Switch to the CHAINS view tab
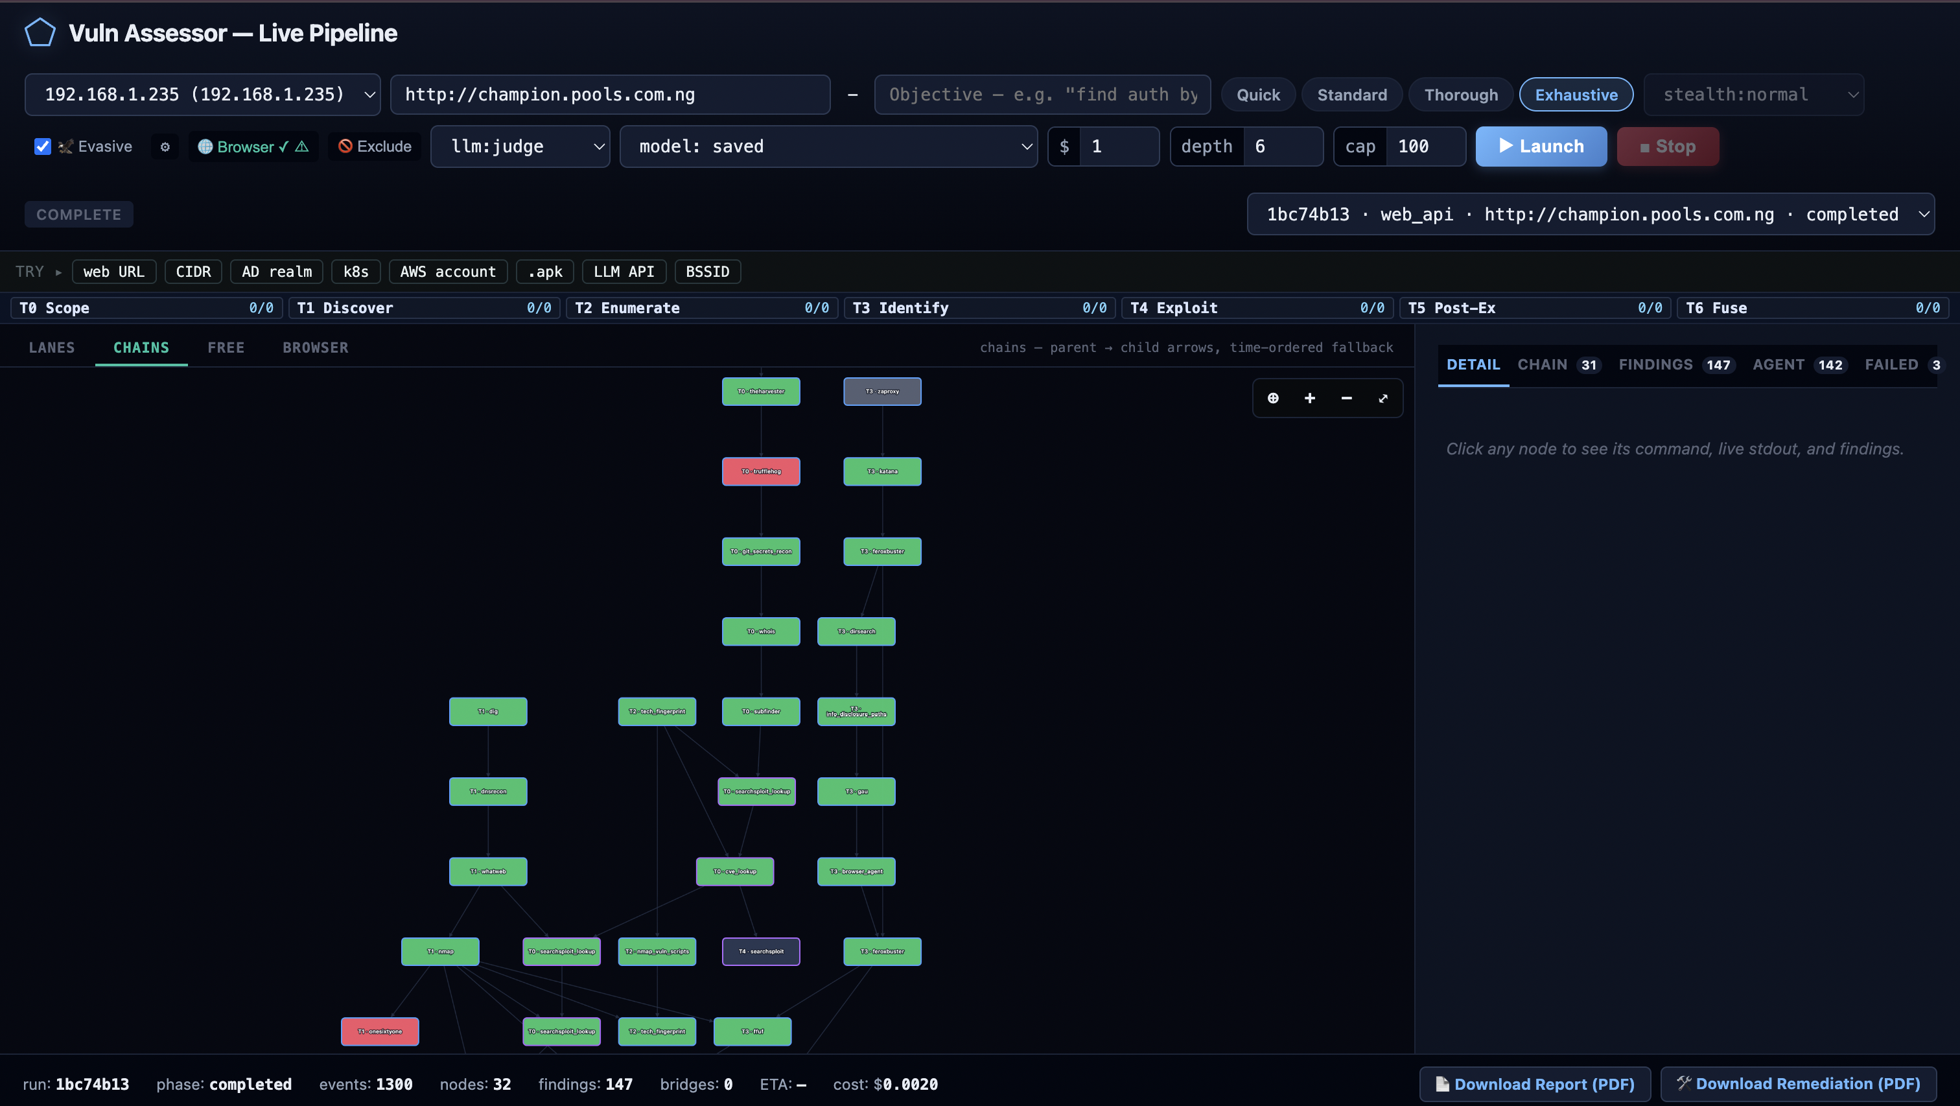1960x1106 pixels. tap(141, 347)
